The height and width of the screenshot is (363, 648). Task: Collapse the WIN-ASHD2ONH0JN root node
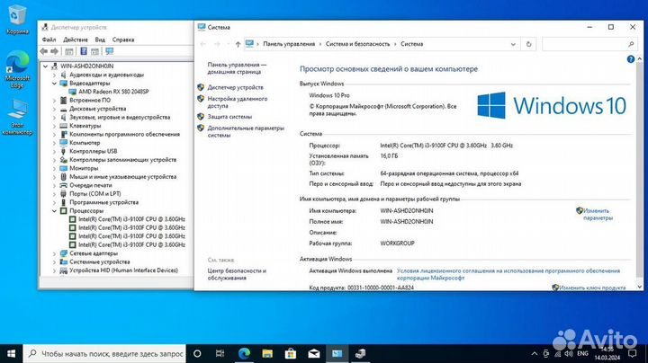(46, 66)
